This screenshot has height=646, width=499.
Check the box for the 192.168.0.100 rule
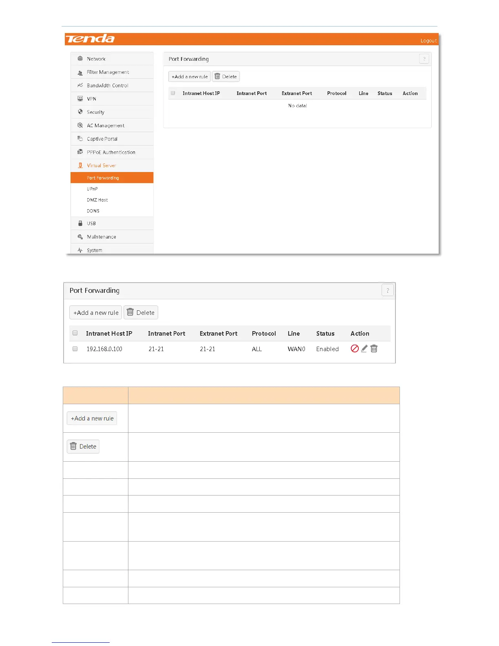tap(75, 349)
